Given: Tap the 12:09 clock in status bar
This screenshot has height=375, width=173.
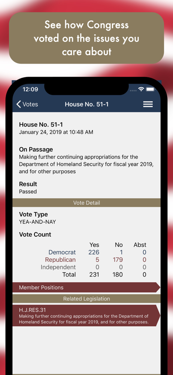Looking at the screenshot, I should [x=30, y=90].
